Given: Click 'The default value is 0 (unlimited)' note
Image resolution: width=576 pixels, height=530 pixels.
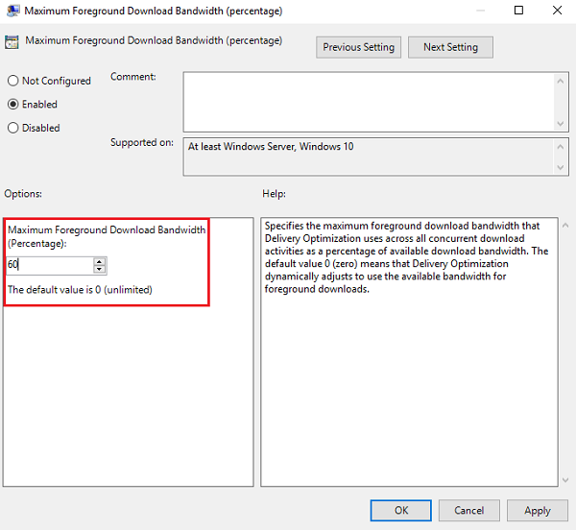Looking at the screenshot, I should 80,290.
